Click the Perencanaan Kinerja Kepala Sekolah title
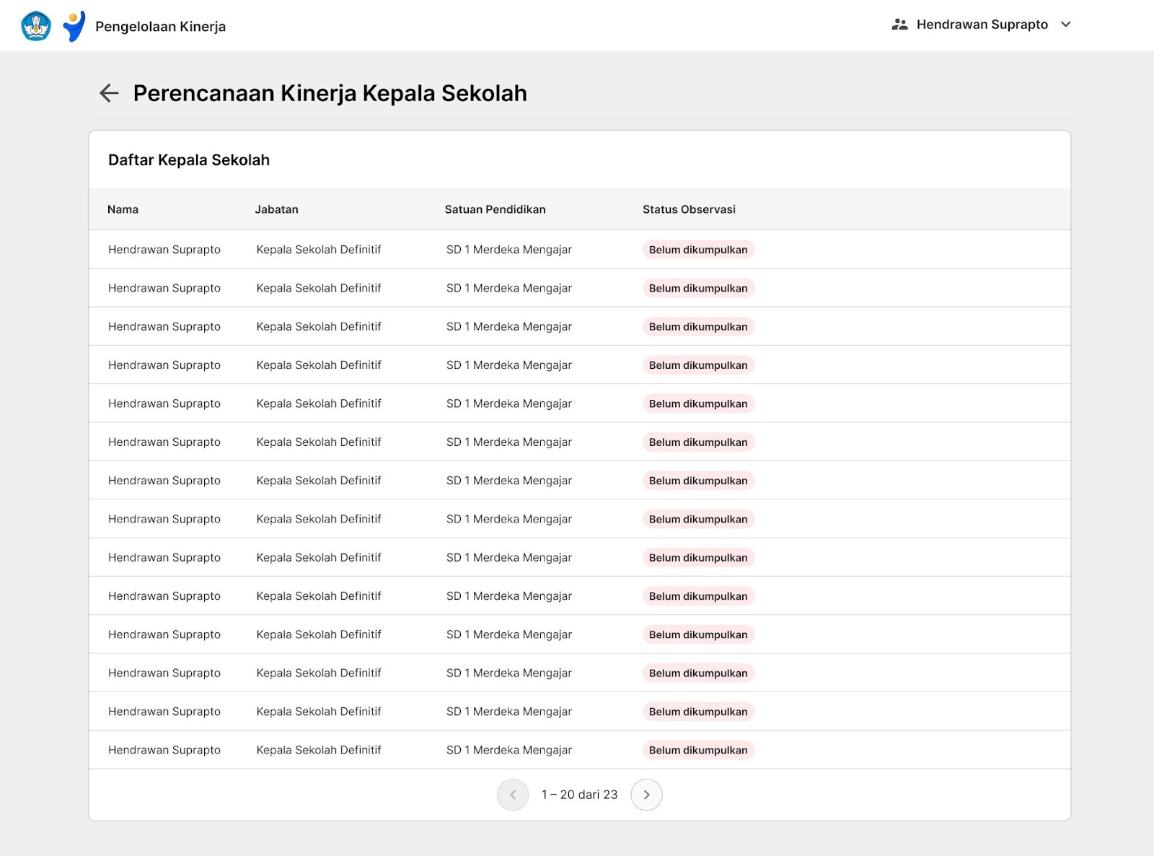 330,93
